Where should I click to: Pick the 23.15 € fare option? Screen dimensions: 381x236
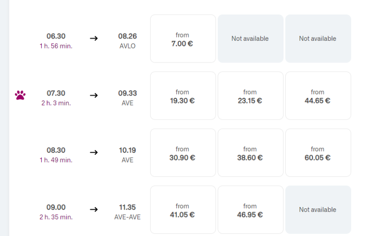click(x=250, y=96)
